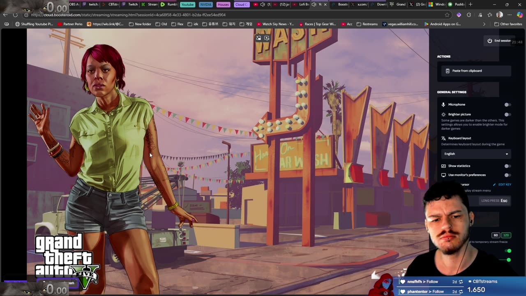526x296 pixels.
Task: Open the idk bookmark folder
Action: pos(193,24)
